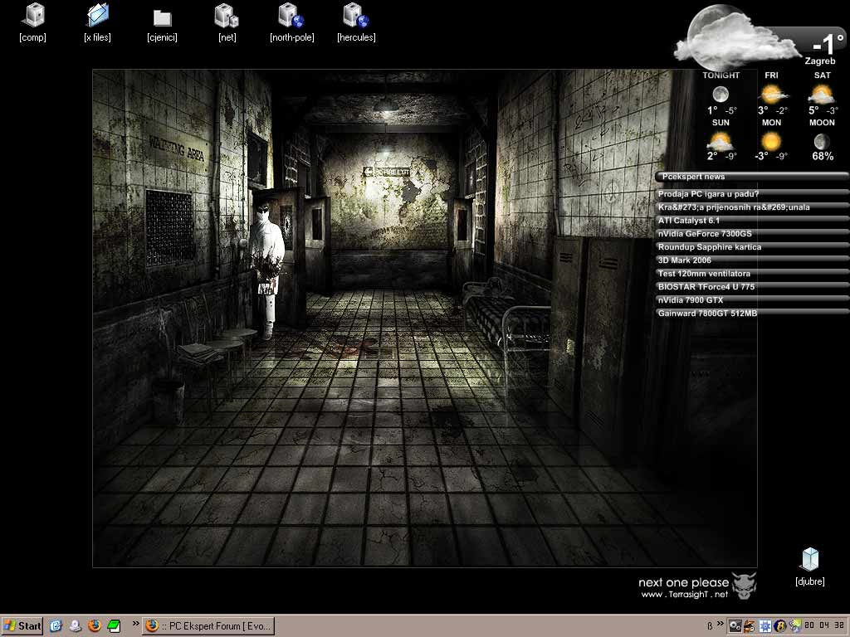Open the [north-pole] network computer icon
This screenshot has height=637, width=850.
coord(291,15)
